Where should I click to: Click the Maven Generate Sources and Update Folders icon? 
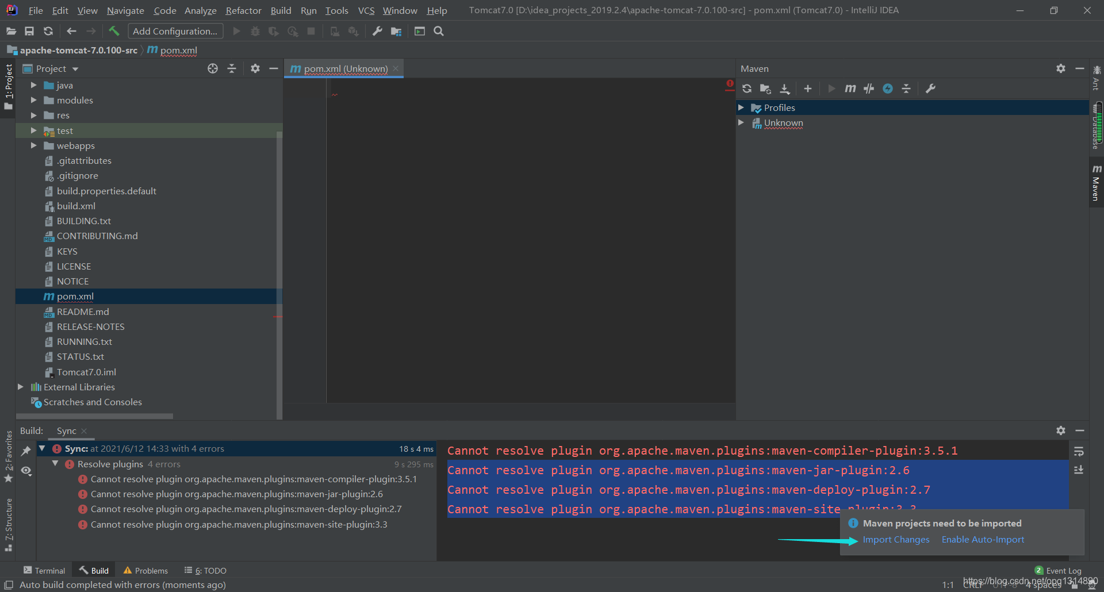pos(765,89)
